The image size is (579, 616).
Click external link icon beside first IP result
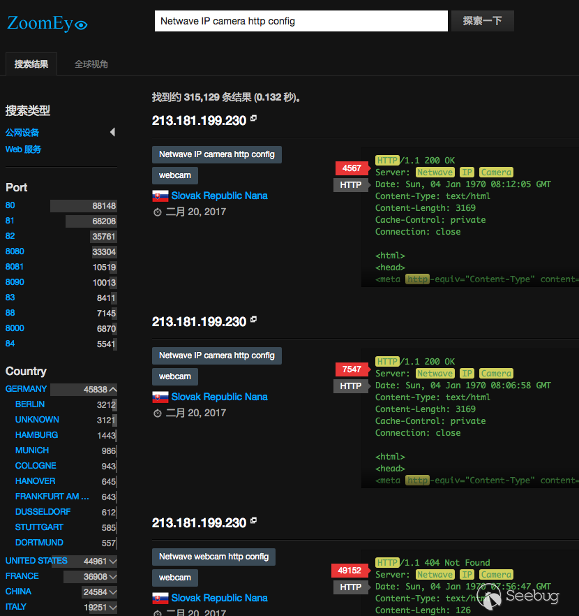(254, 119)
